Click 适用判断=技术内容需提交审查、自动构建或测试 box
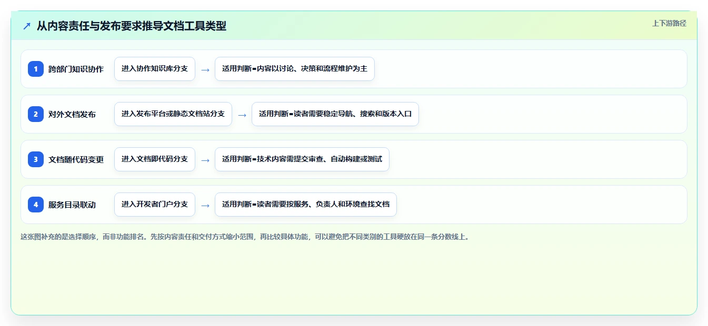The height and width of the screenshot is (326, 708). [302, 159]
